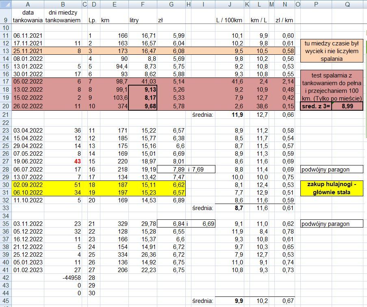
Task: Select column J header
Action: [230, 4]
